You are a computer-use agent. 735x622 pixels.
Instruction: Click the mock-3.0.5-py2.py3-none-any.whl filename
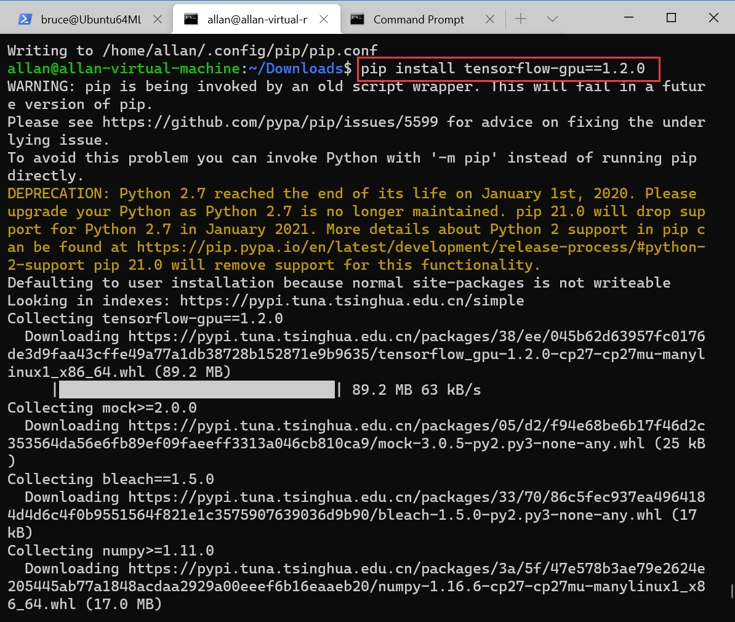511,444
